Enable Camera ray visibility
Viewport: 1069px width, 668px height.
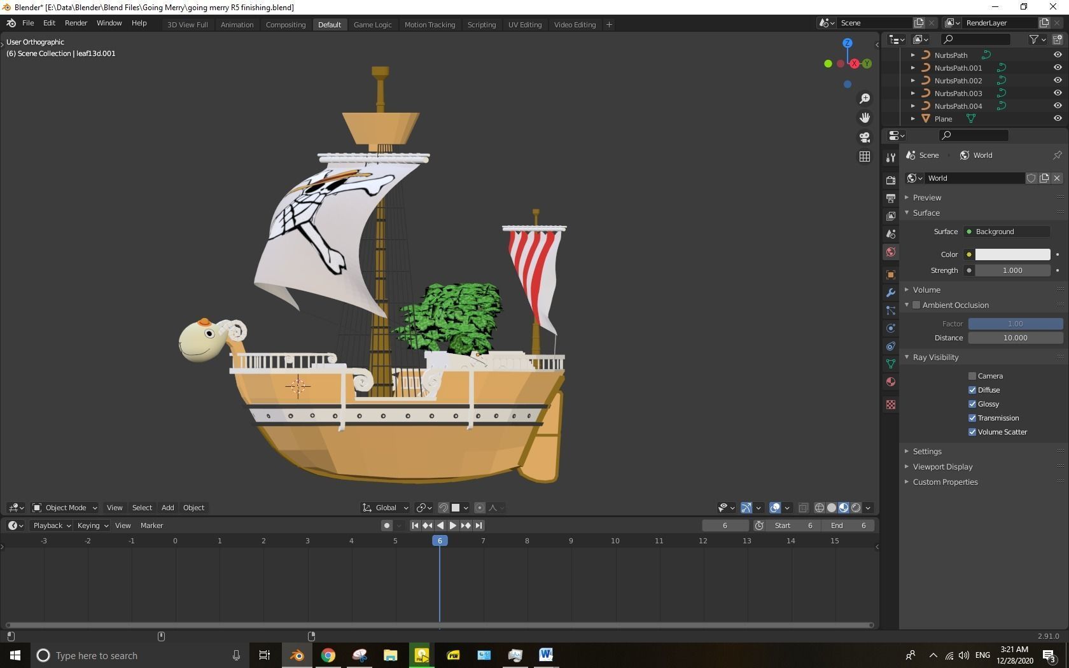pos(972,376)
